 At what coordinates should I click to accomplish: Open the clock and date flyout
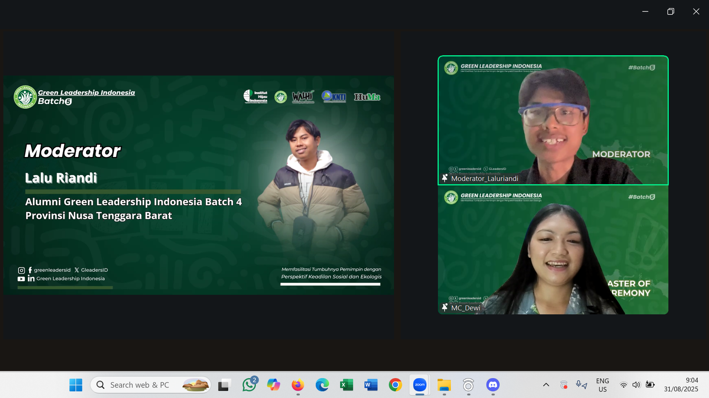681,385
